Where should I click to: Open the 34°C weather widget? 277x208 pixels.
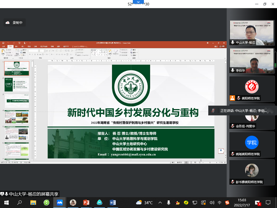tap(144, 203)
